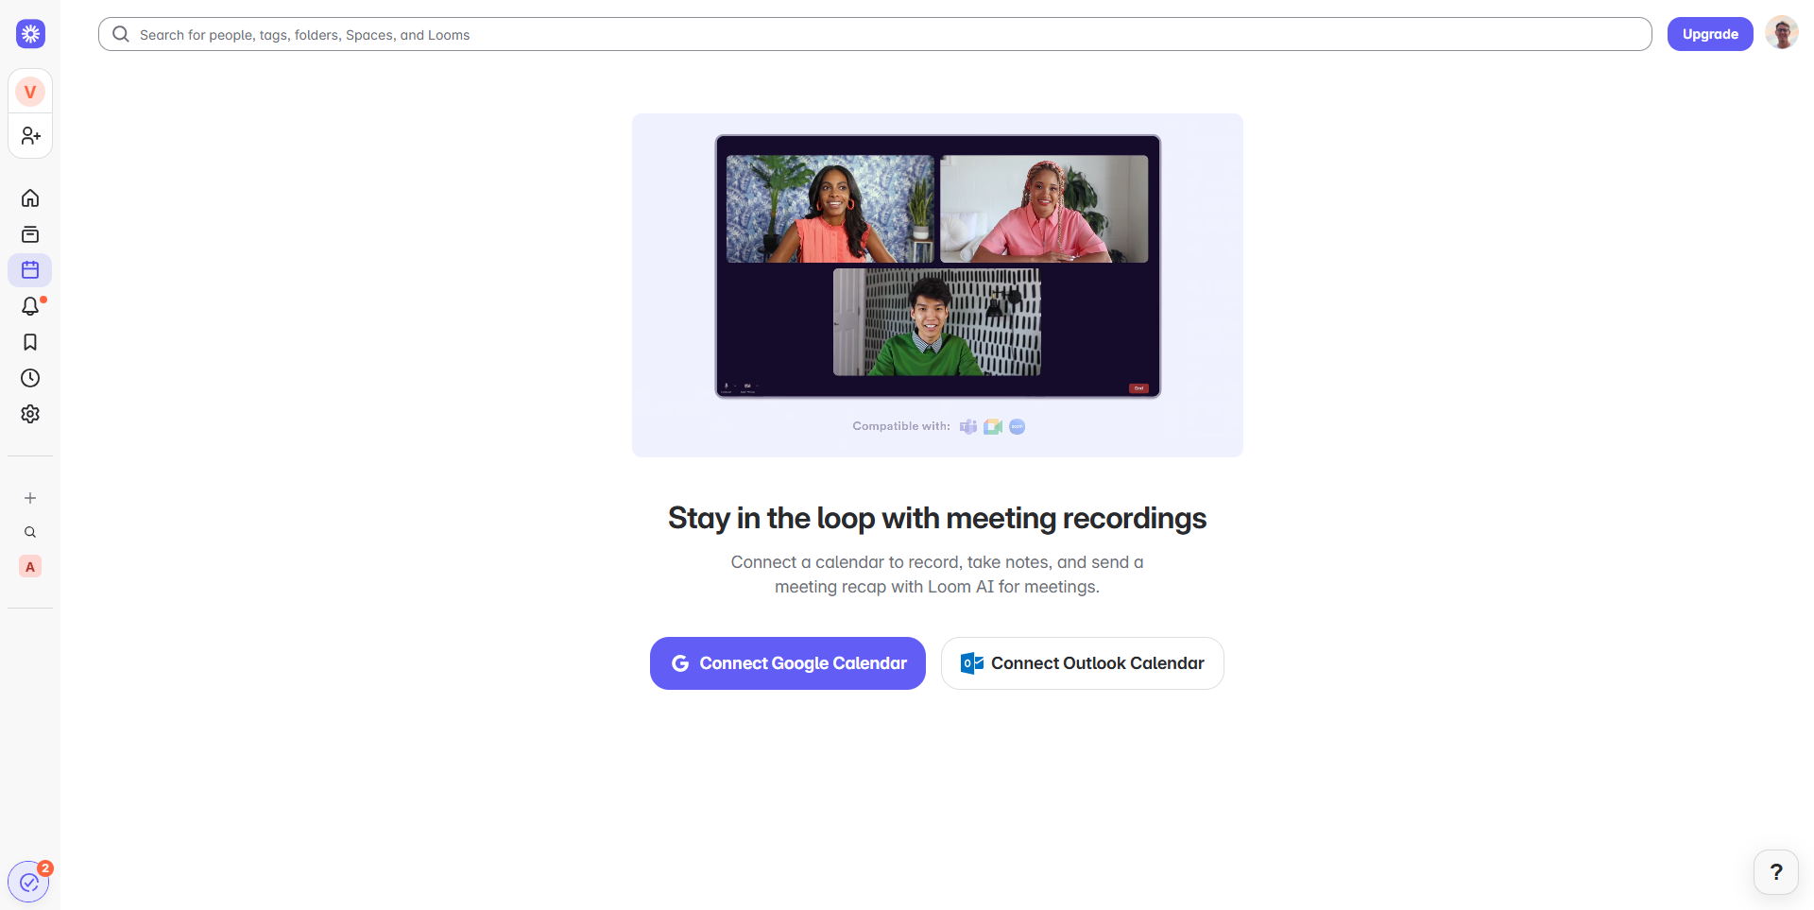Open the Library icon in sidebar
1814x910 pixels.
pyautogui.click(x=30, y=234)
